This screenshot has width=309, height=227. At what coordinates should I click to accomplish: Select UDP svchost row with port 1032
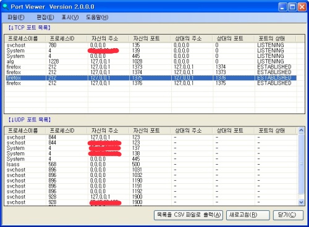pos(151,175)
